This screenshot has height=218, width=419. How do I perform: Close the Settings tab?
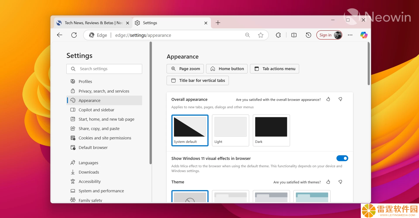206,23
